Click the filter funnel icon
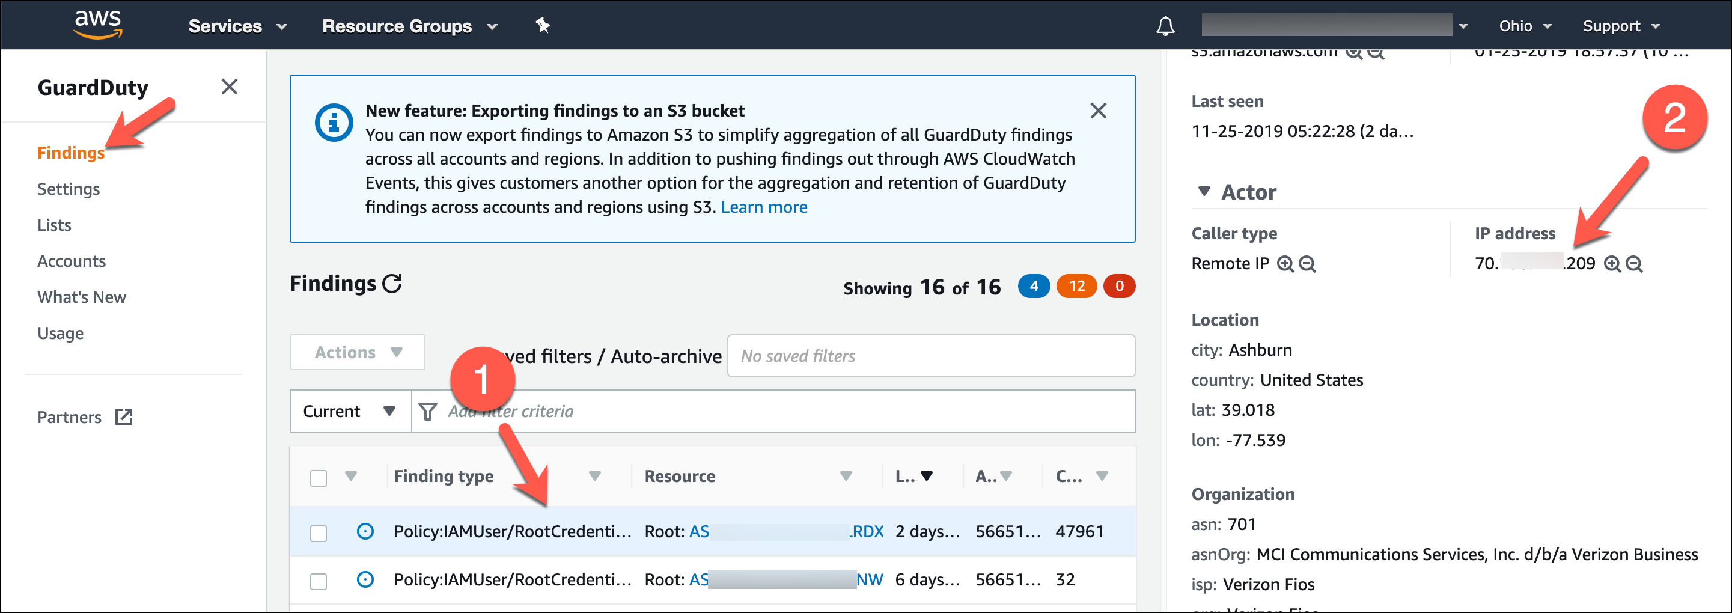 428,411
